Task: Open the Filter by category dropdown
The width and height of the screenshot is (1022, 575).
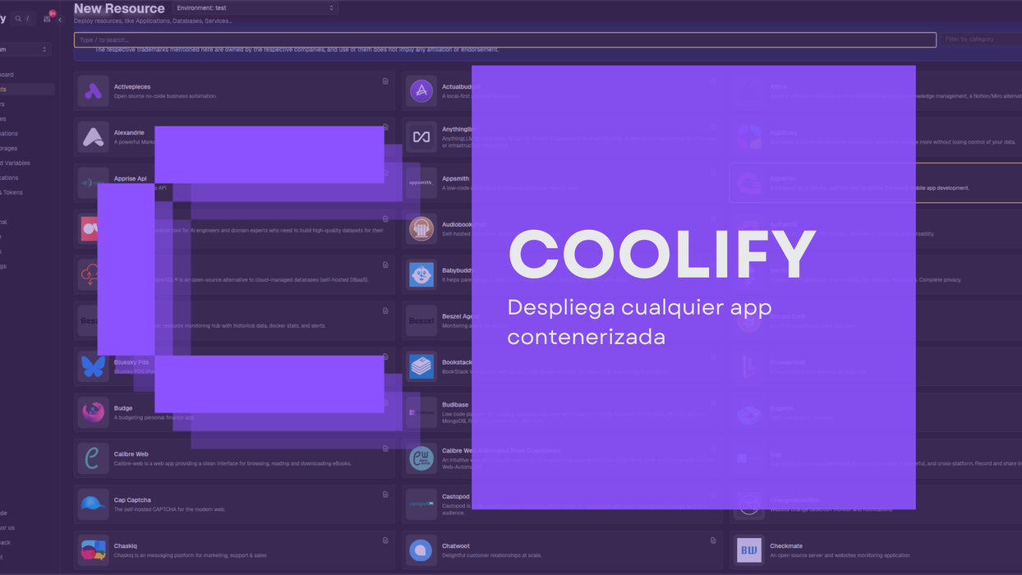Action: [981, 39]
